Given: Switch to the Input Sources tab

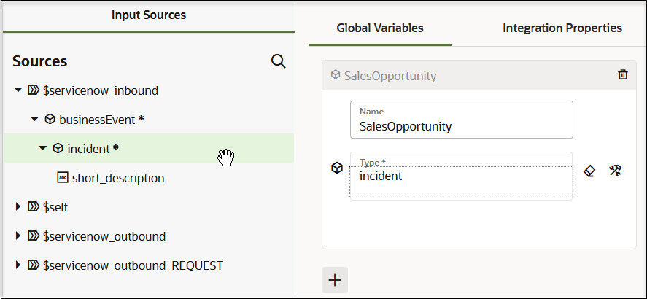Looking at the screenshot, I should [149, 15].
